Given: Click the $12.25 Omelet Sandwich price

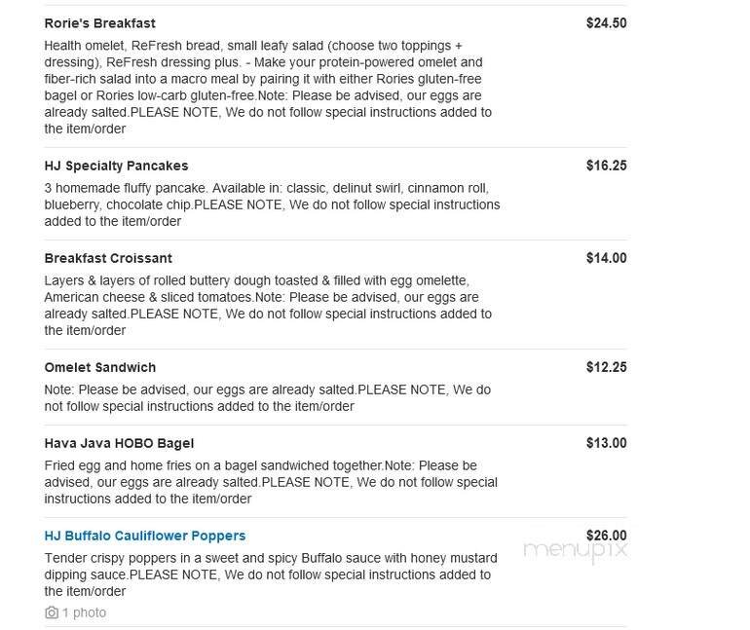Looking at the screenshot, I should coord(606,367).
